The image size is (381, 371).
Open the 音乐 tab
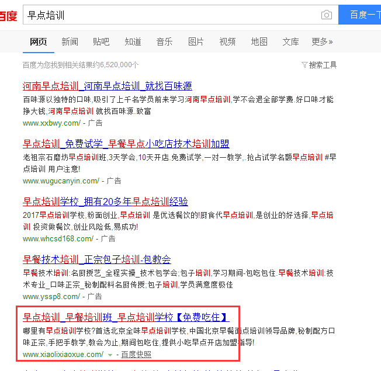click(x=165, y=42)
